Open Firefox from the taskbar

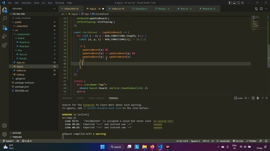(x=152, y=147)
